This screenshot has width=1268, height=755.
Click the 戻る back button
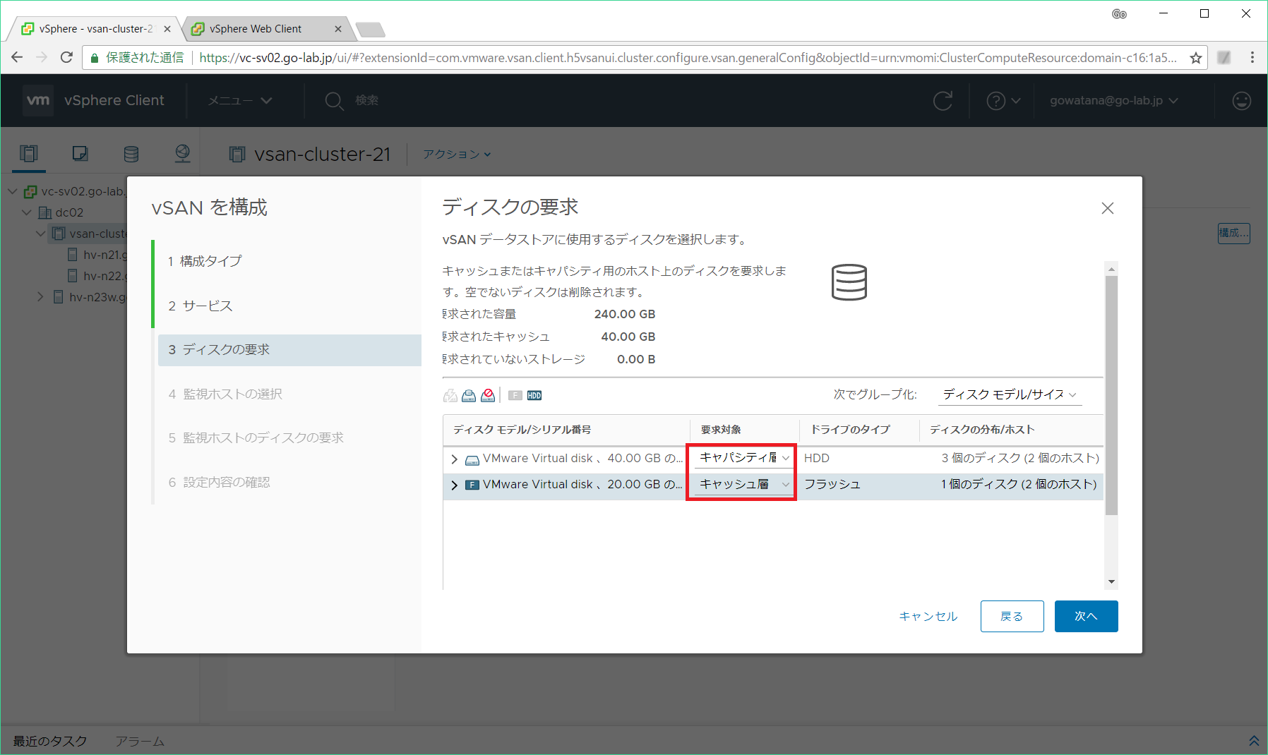pyautogui.click(x=1012, y=617)
